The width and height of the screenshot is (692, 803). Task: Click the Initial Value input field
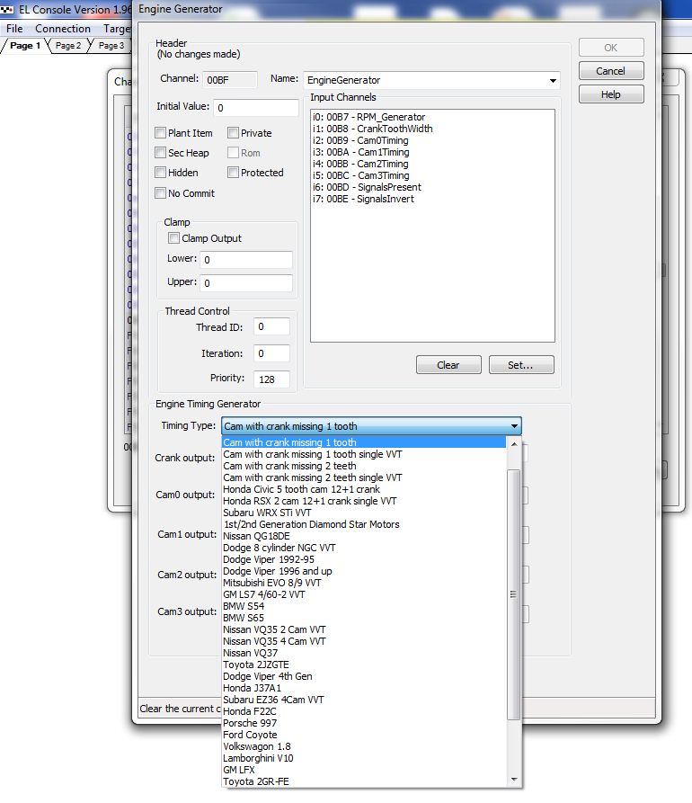pos(256,108)
